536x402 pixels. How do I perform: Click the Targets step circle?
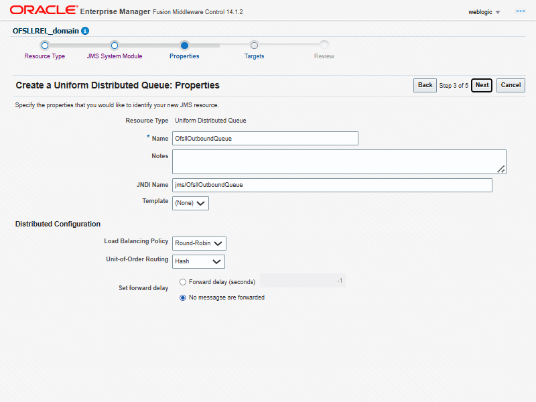[x=254, y=46]
